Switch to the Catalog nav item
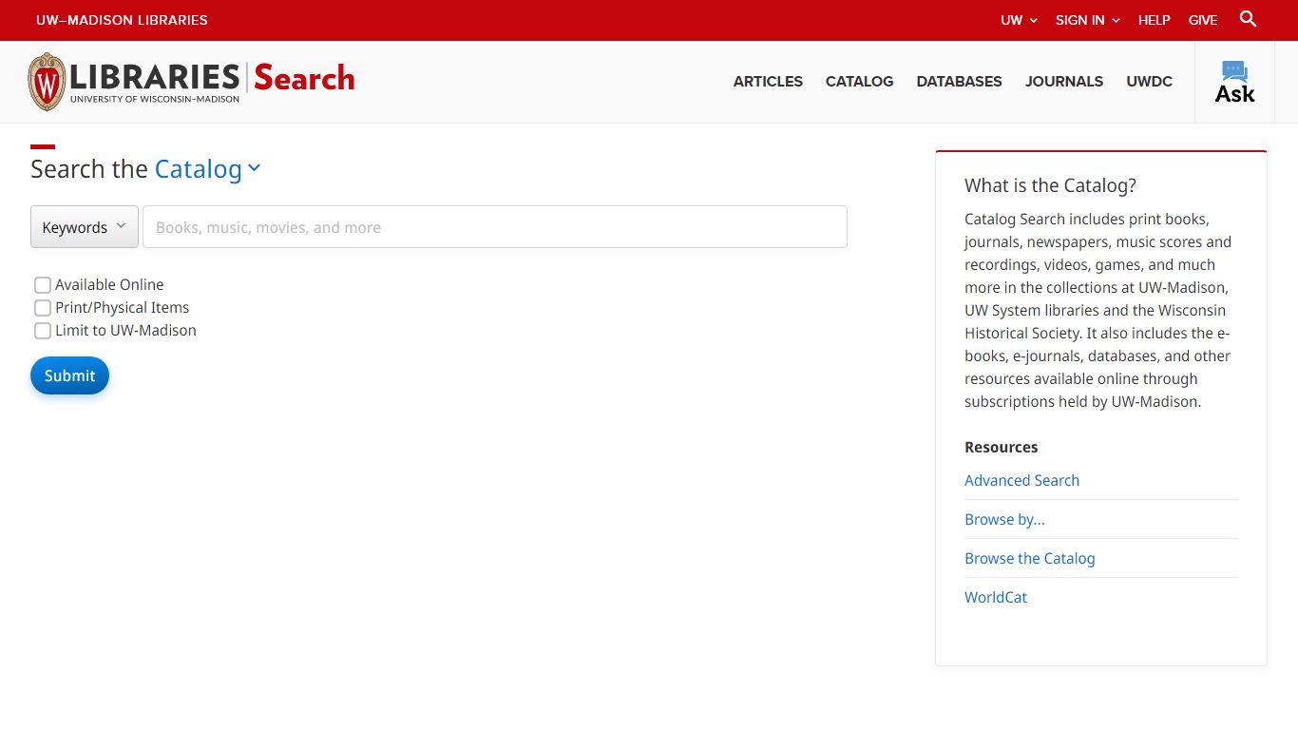1298x730 pixels. (859, 82)
